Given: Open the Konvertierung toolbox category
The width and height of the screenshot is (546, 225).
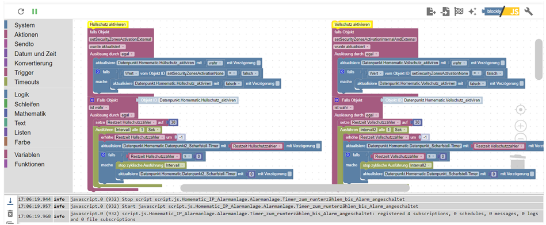Looking at the screenshot, I should pyautogui.click(x=33, y=63).
